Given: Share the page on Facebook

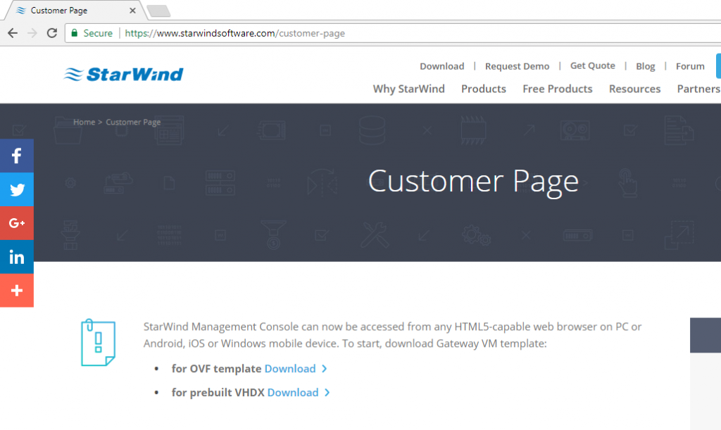Looking at the screenshot, I should point(17,156).
